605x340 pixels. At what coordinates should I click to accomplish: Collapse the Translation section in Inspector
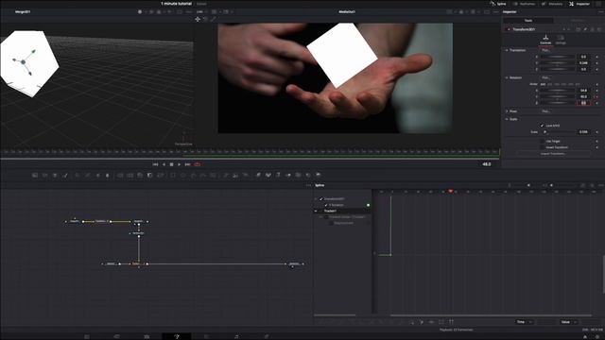[x=507, y=50]
